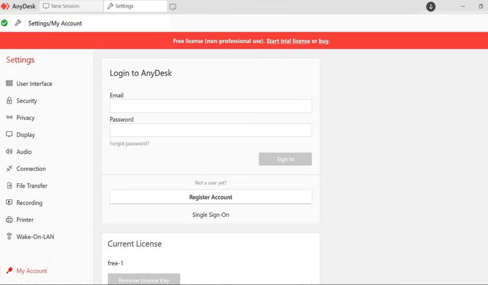Image resolution: width=488 pixels, height=285 pixels.
Task: Click the red My Account key icon
Action: point(10,270)
